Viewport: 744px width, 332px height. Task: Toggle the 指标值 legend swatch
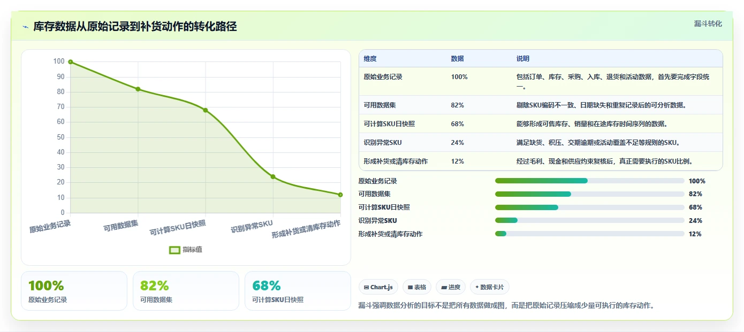[x=174, y=250]
